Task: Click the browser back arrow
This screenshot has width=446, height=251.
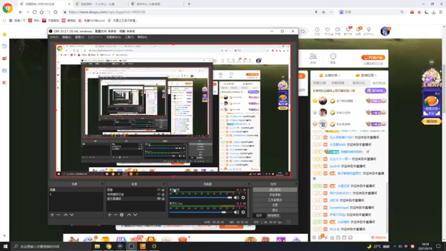Action: 21,12
